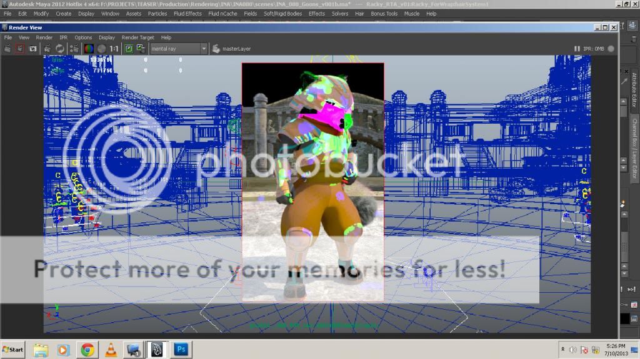Click the IPR status circle indicator

[611, 49]
